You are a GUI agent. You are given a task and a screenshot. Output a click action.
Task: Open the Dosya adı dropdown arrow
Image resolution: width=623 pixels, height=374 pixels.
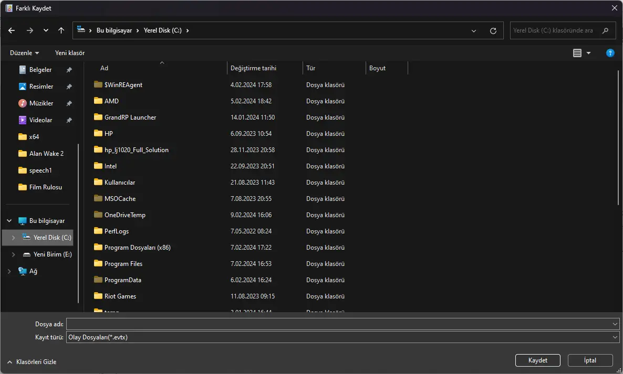click(615, 324)
